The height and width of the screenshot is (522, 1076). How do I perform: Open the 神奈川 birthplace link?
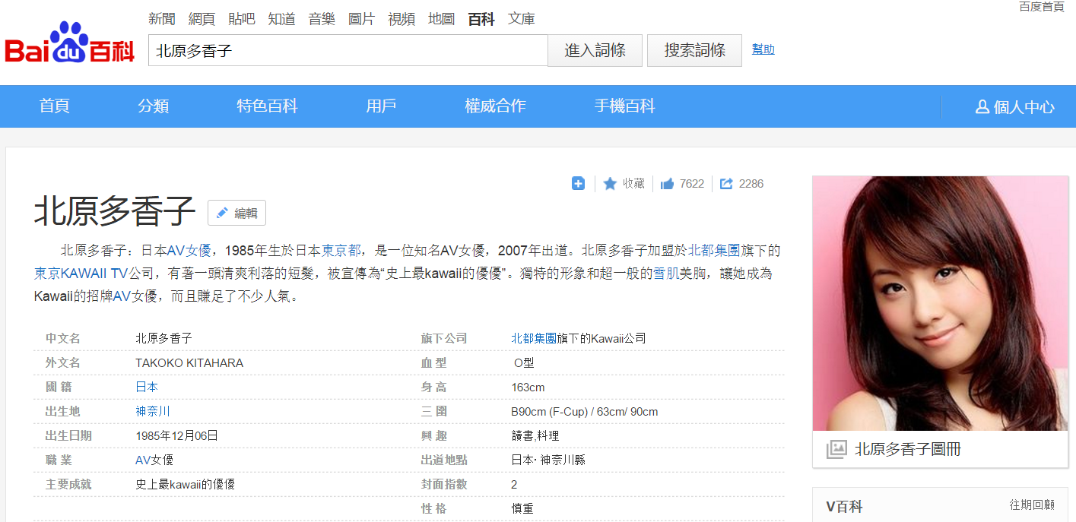point(153,411)
